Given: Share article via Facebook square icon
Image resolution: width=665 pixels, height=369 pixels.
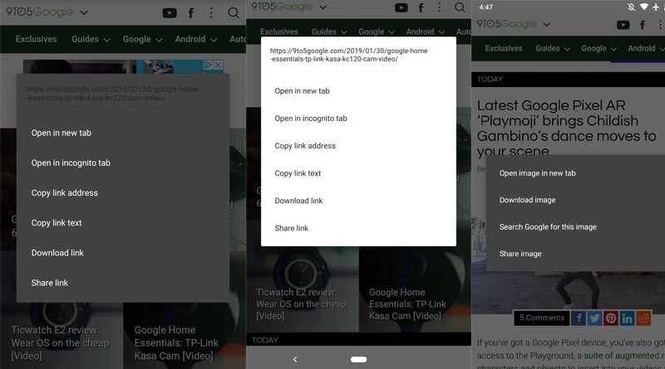Looking at the screenshot, I should [x=579, y=318].
